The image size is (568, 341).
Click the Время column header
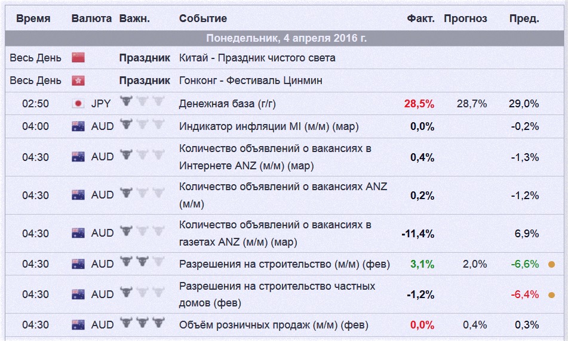(x=33, y=18)
